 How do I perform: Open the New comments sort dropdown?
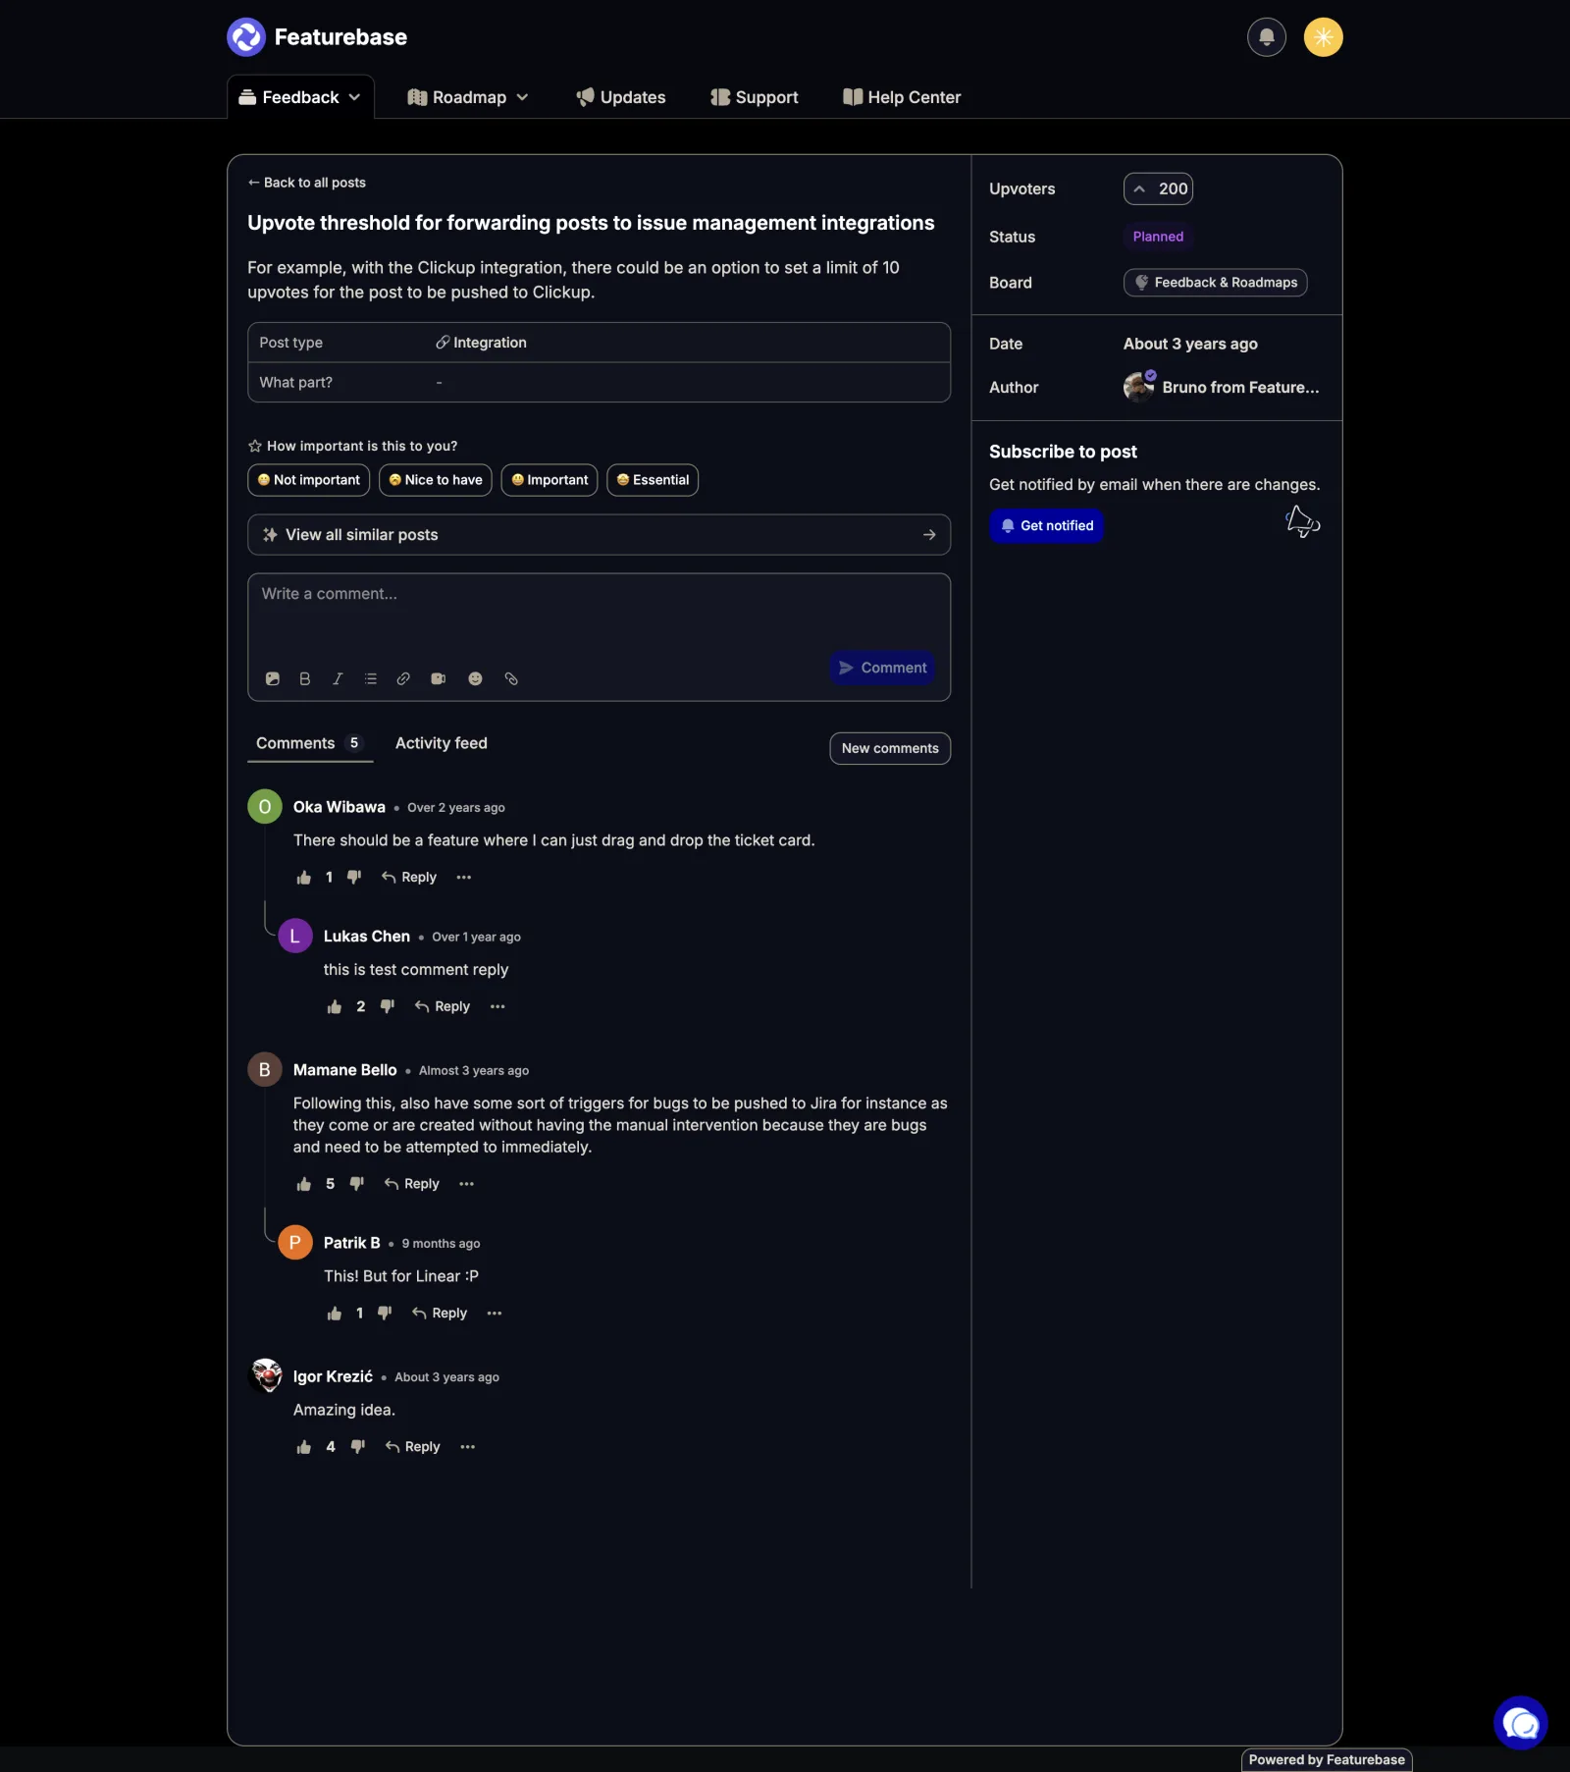890,748
